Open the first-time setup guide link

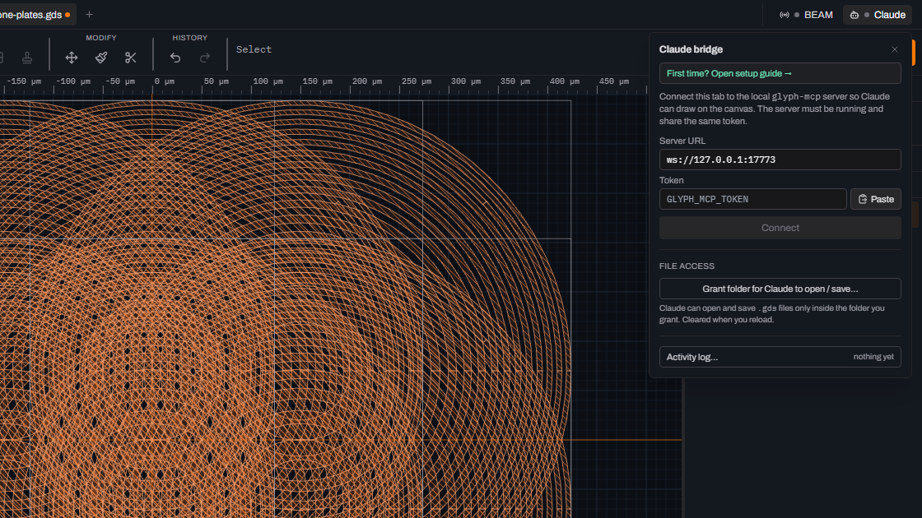click(780, 73)
